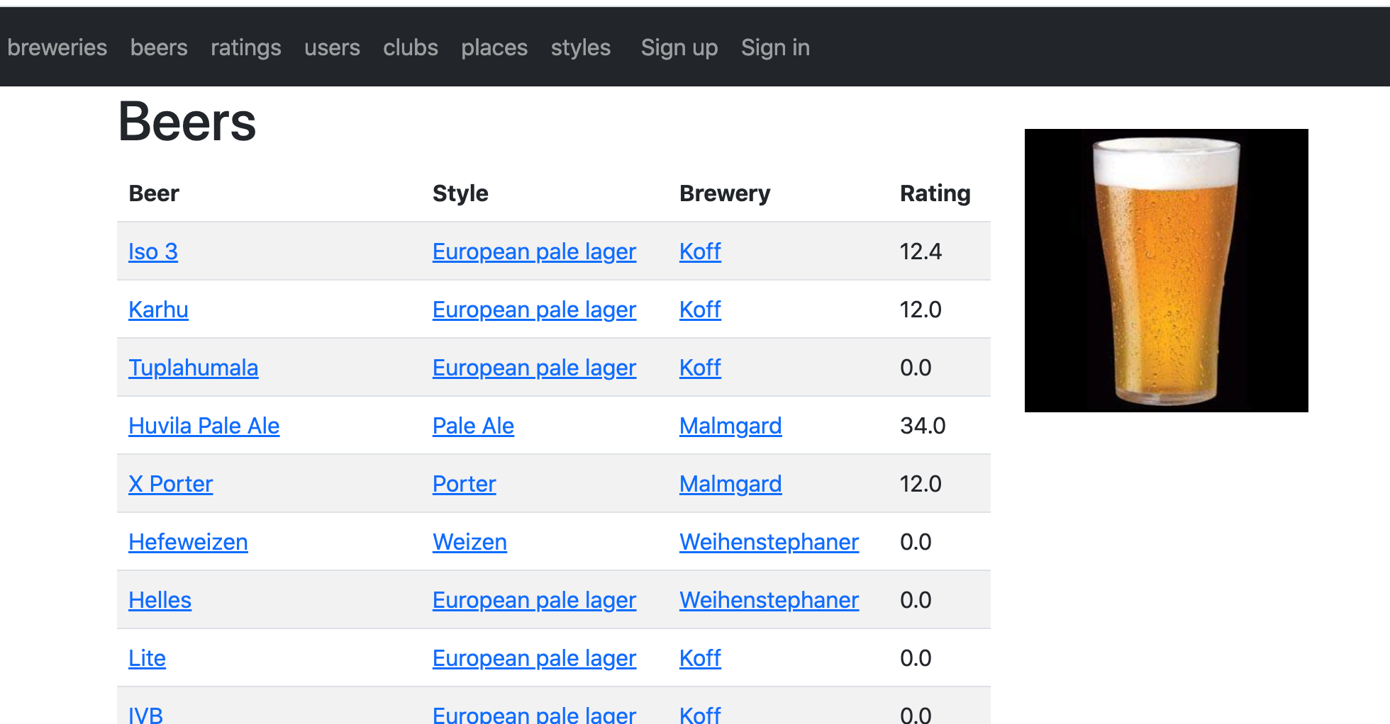The image size is (1390, 724).
Task: Open the beers navigation link
Action: (159, 47)
